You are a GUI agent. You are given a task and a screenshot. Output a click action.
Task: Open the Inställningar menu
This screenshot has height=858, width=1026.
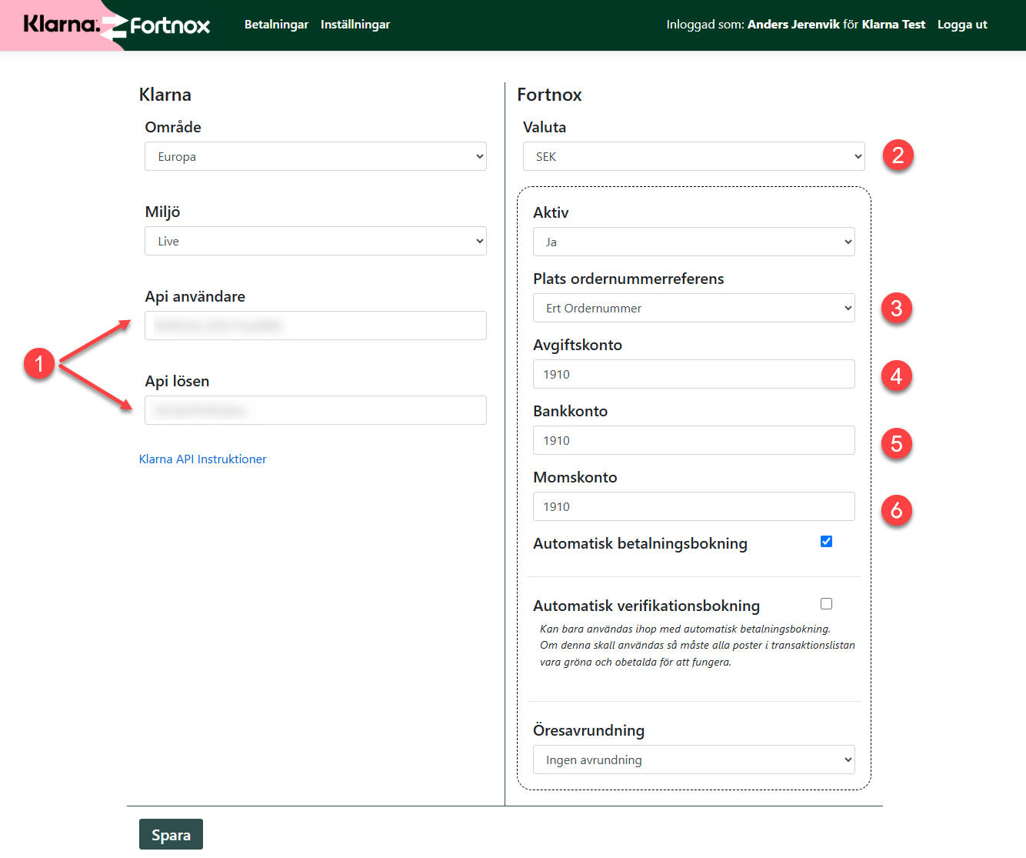(x=355, y=25)
